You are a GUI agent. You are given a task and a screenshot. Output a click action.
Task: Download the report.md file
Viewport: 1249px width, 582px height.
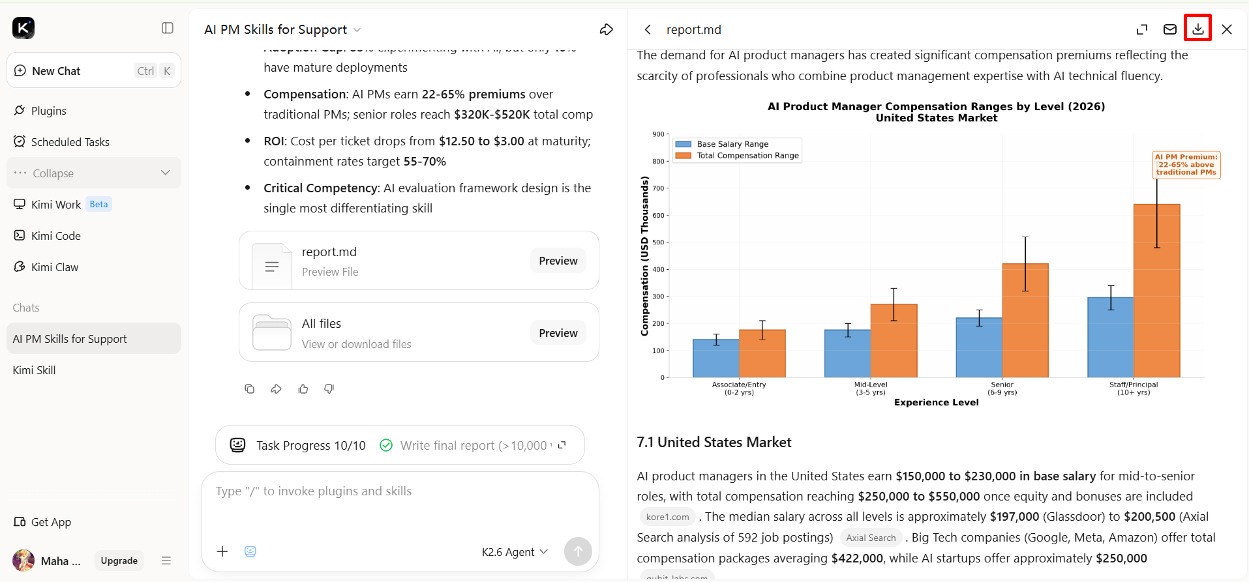click(1198, 29)
